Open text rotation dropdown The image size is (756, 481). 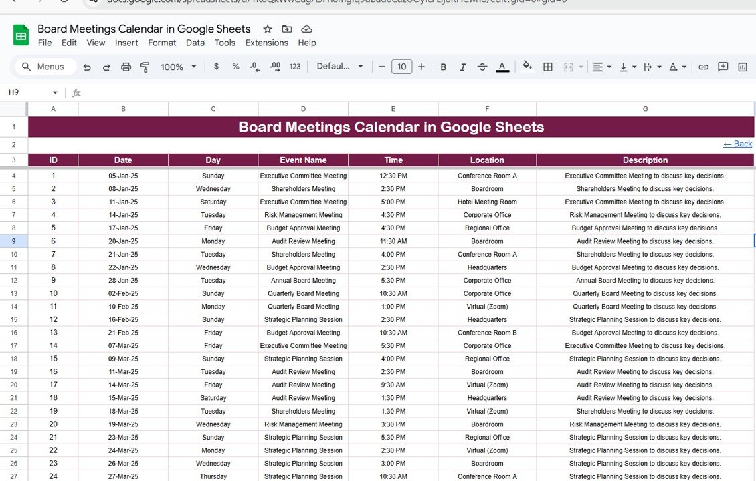(x=678, y=67)
